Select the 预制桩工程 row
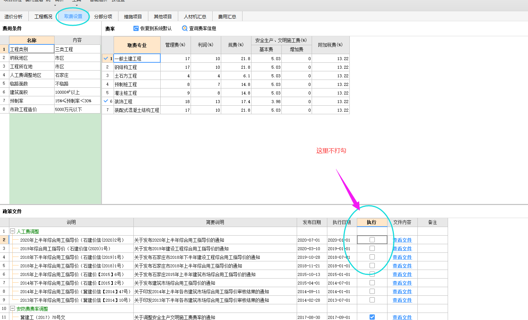The height and width of the screenshot is (320, 528). click(226, 84)
